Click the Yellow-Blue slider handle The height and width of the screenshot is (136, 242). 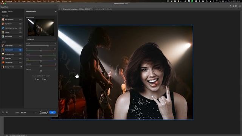click(x=41, y=61)
